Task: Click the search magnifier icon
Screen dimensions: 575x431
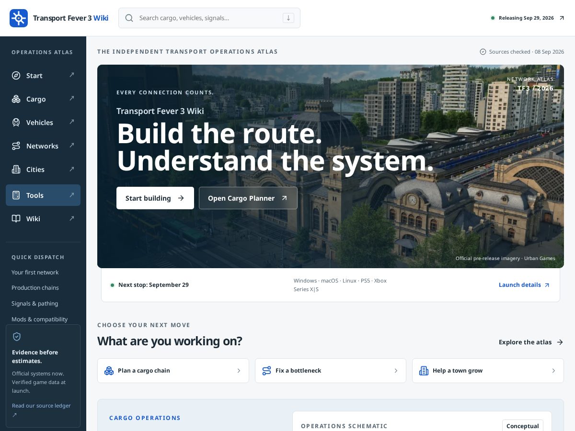Action: point(129,18)
